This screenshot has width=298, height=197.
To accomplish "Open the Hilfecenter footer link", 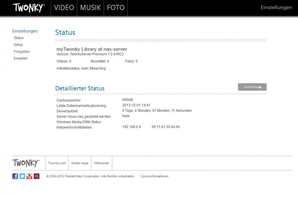I will (x=102, y=163).
